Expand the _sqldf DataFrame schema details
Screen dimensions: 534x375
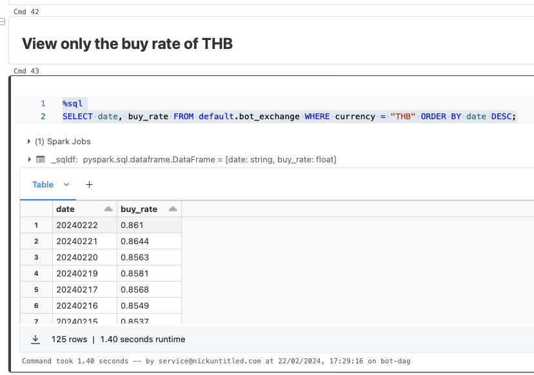pyautogui.click(x=29, y=159)
